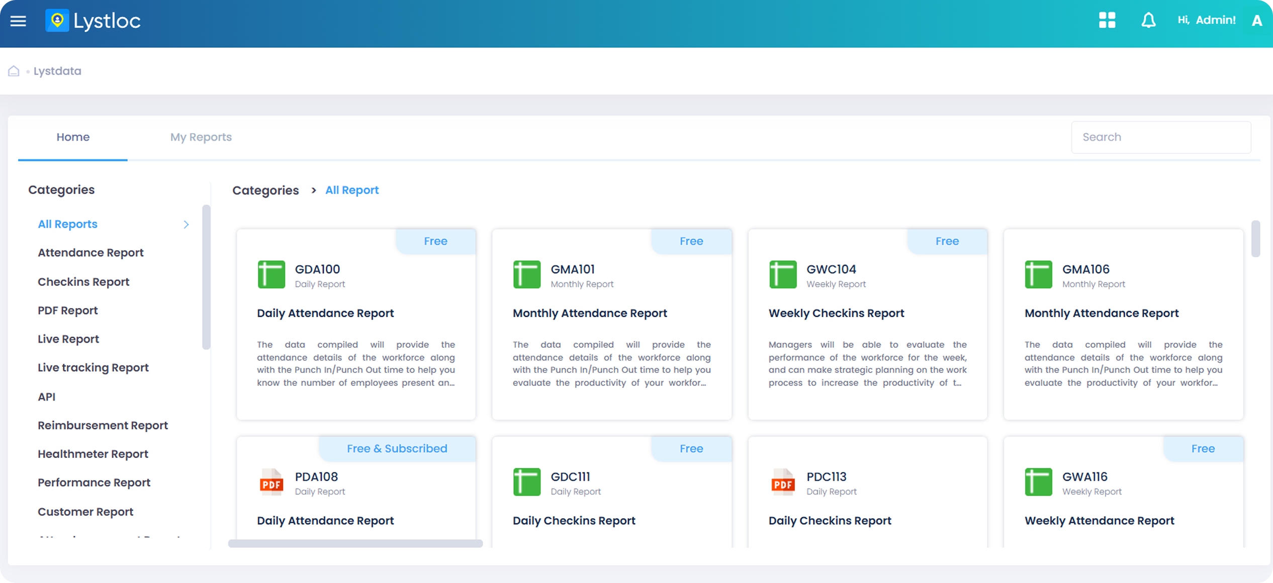The image size is (1273, 583).
Task: Open the notifications bell
Action: click(1148, 21)
